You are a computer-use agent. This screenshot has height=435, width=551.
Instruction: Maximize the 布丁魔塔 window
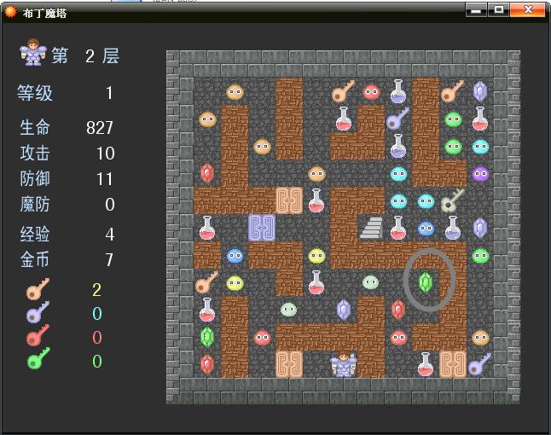click(498, 10)
